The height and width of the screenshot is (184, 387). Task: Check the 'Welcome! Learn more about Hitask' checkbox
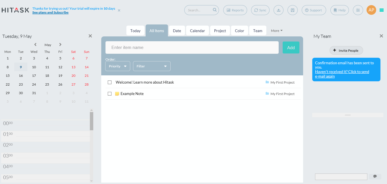tap(109, 82)
